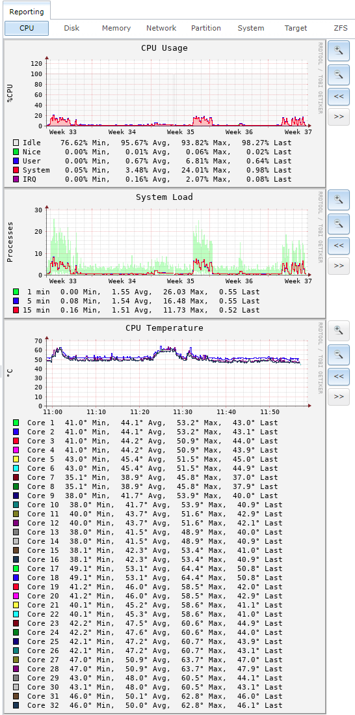Click the red System legend swatch
The width and height of the screenshot is (355, 715).
click(16, 170)
